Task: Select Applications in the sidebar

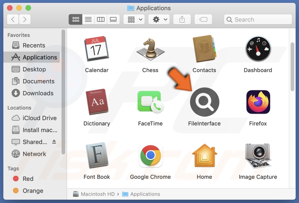Action: pos(32,57)
